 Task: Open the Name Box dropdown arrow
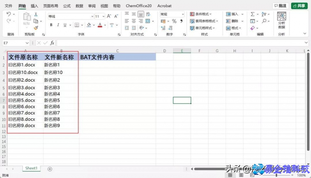[27, 43]
